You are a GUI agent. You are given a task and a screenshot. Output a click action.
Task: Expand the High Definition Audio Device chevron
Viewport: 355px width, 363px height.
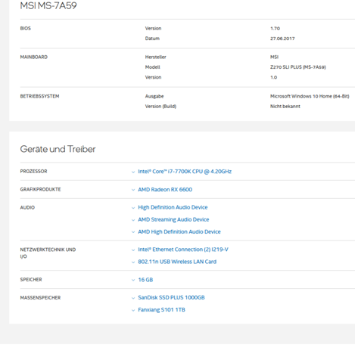click(x=133, y=208)
